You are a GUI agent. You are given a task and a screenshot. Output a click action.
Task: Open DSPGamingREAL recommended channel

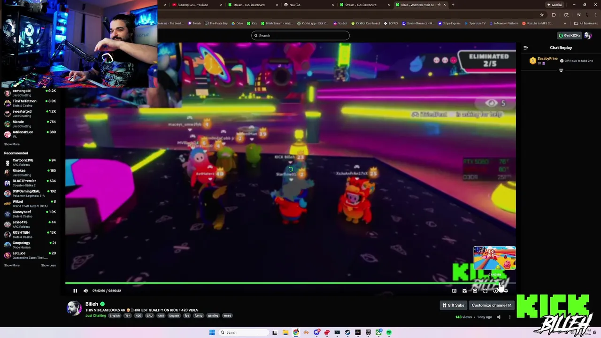coord(30,193)
